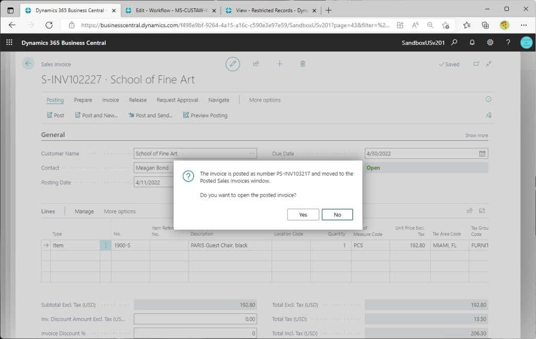This screenshot has width=536, height=339.
Task: Open browser Settings and more menu
Action: click(x=523, y=25)
